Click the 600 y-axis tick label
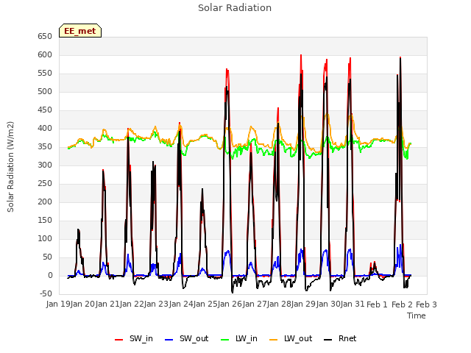The image size is (471, 353). tap(45, 55)
